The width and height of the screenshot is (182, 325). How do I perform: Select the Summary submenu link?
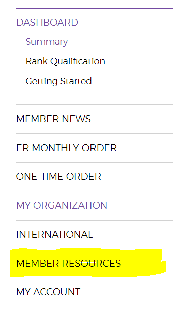[x=46, y=42]
